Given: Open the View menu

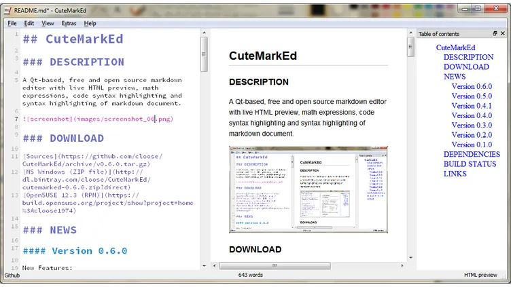Looking at the screenshot, I should coord(48,23).
